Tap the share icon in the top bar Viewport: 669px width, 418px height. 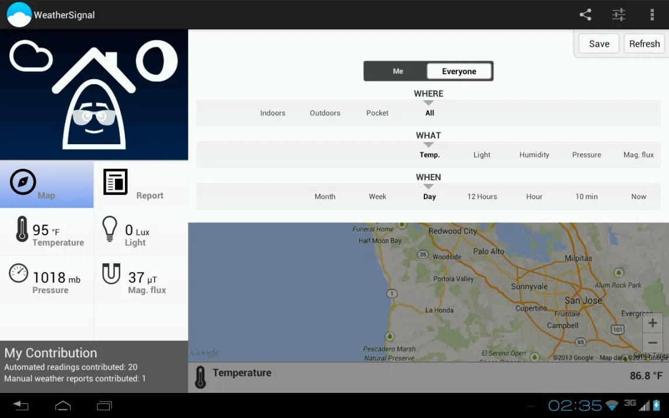(x=585, y=15)
